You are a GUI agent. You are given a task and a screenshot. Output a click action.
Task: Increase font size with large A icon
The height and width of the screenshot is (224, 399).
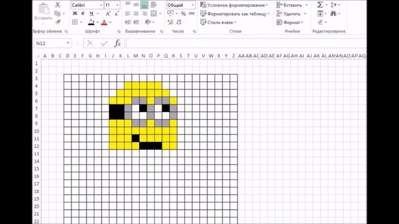(108, 14)
